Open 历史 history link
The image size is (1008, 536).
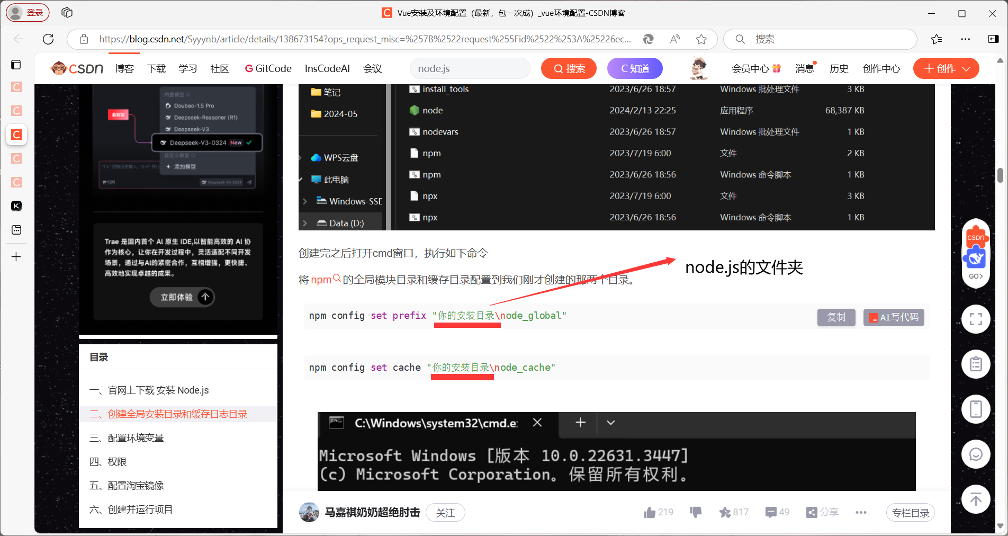pos(839,68)
